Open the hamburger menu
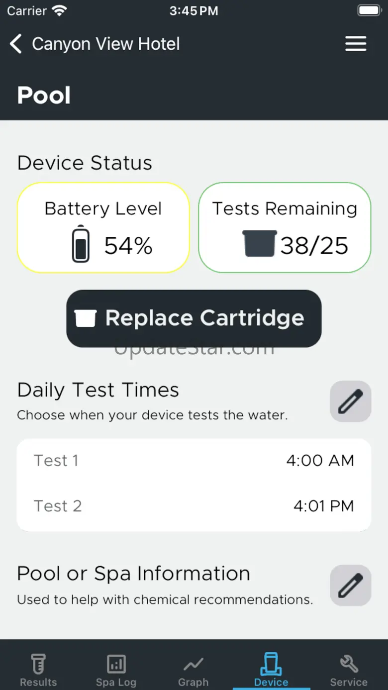The image size is (388, 690). [356, 44]
